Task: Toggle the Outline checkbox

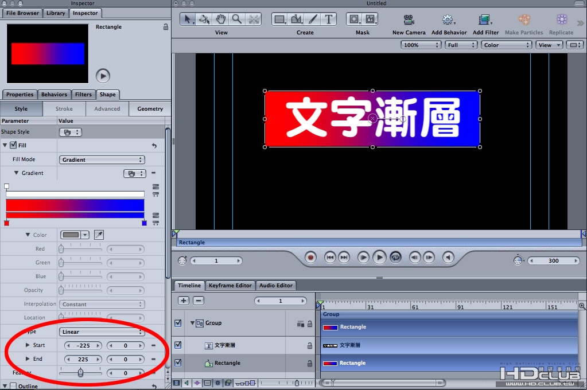Action: pos(13,385)
